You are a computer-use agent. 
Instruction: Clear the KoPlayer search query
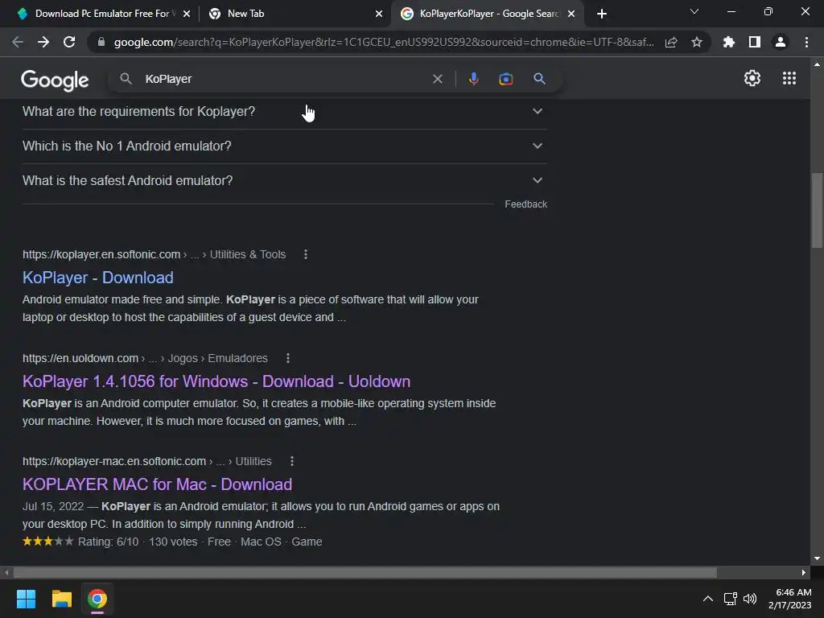(x=437, y=79)
